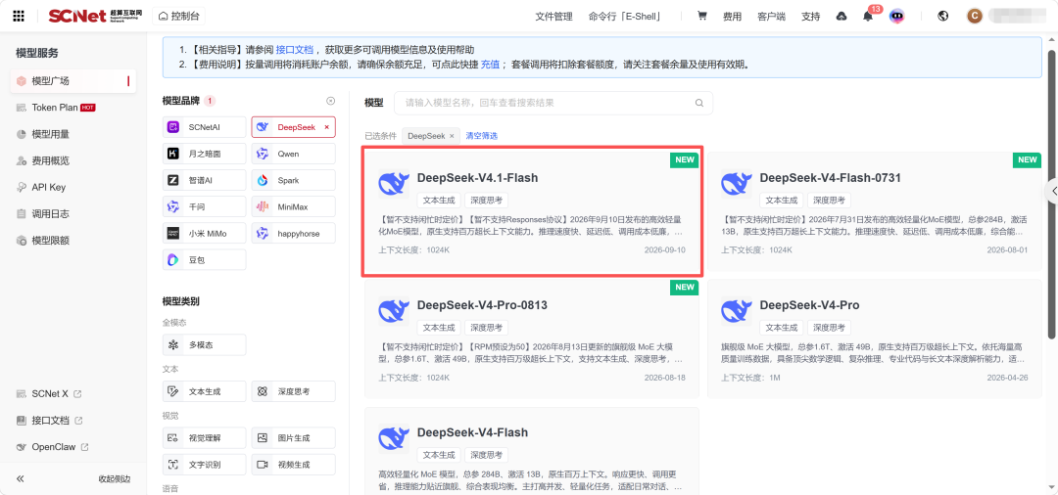This screenshot has height=495, width=1058.
Task: Filter by 小米 MiMo brand
Action: pyautogui.click(x=205, y=233)
